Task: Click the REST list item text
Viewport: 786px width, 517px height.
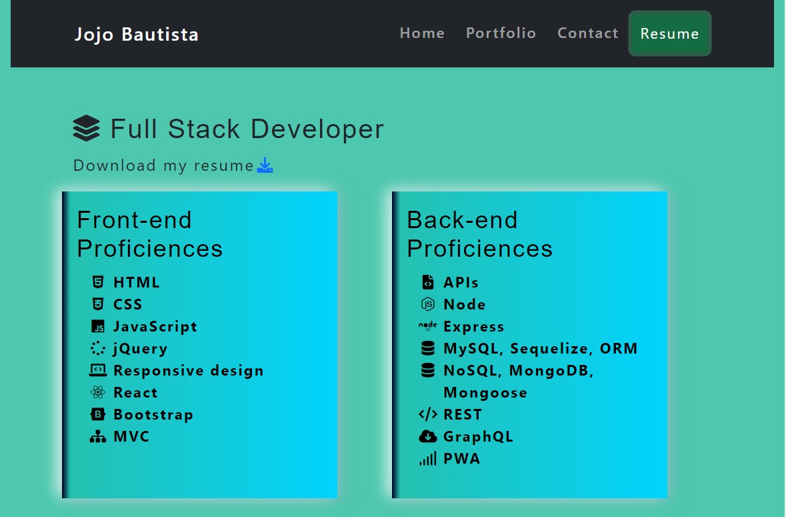Action: (463, 415)
